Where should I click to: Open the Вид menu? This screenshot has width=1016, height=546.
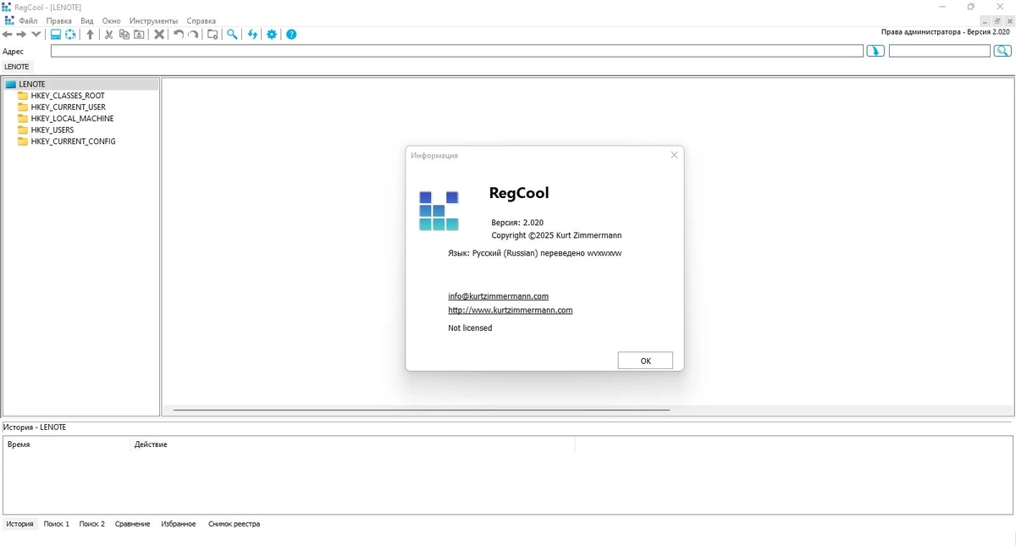coord(87,20)
